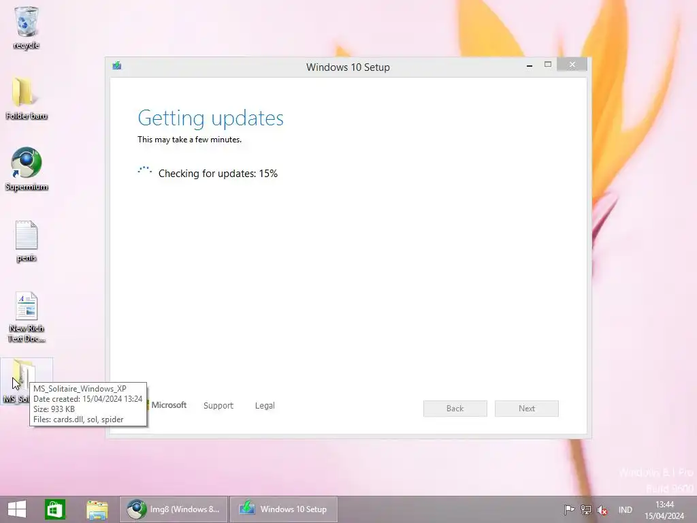Click the Microsoft logo text
This screenshot has width=697, height=523.
pos(169,405)
